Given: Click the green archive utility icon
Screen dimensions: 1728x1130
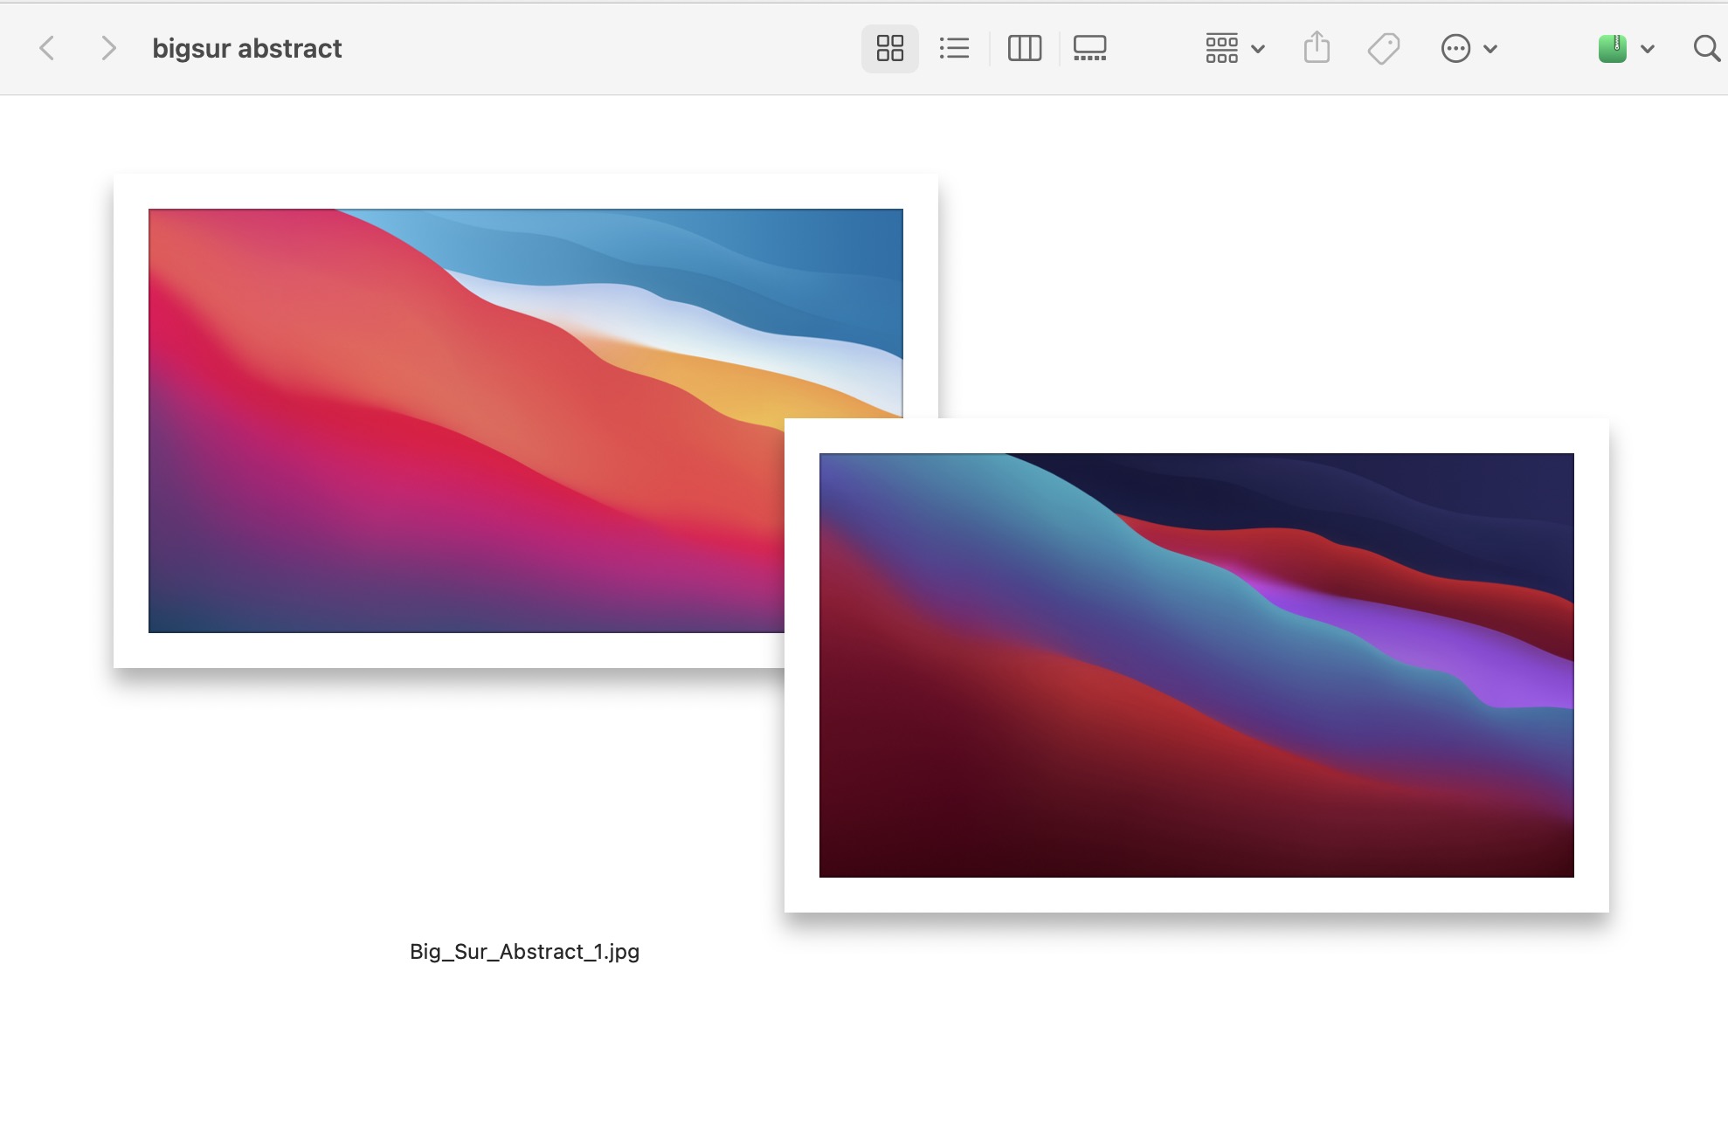Looking at the screenshot, I should [1612, 48].
